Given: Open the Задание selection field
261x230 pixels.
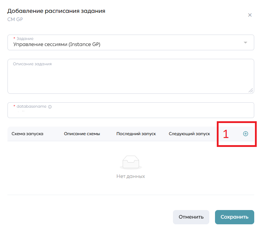Looking at the screenshot, I should (x=131, y=42).
